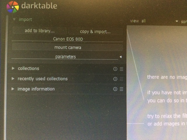The width and height of the screenshot is (187, 140).
Task: Open presets menu for recently used collections
Action: 122,79
